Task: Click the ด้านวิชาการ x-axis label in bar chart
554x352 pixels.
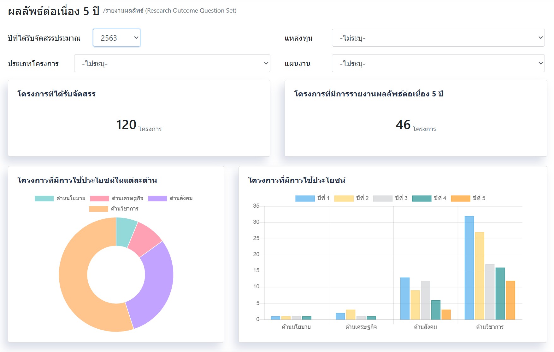Action: (490, 327)
